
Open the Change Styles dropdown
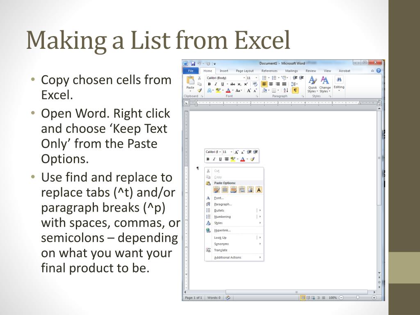(325, 84)
